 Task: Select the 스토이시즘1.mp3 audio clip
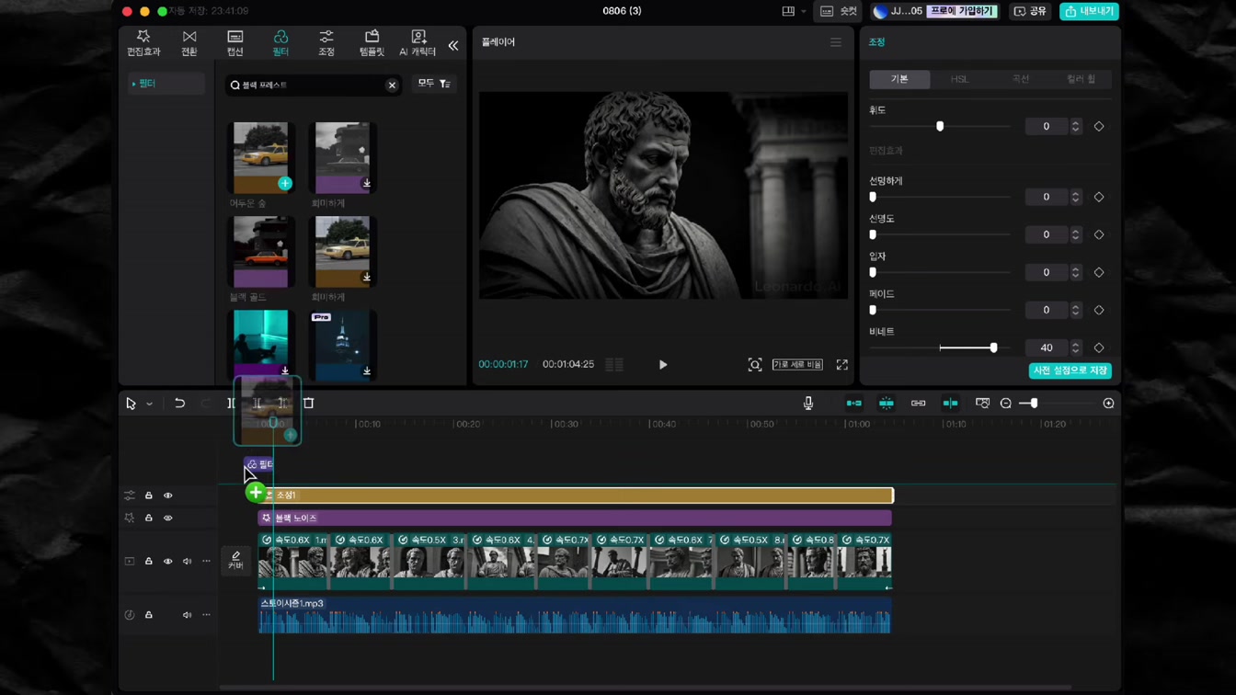pos(575,616)
